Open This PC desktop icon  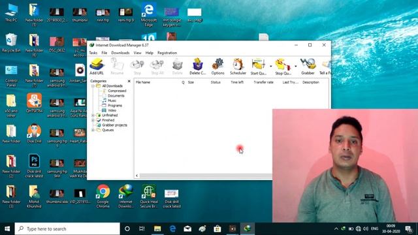(x=11, y=13)
